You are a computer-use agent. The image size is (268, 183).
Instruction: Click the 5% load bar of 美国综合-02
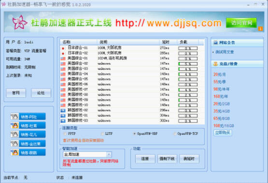[x=188, y=64]
